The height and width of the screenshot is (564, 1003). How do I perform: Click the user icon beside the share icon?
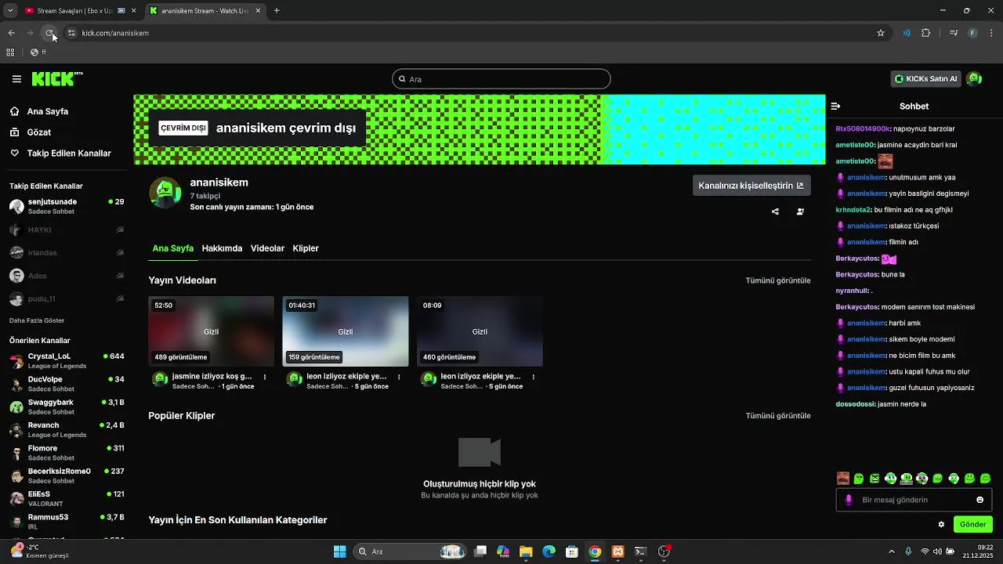pos(800,211)
